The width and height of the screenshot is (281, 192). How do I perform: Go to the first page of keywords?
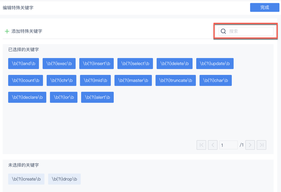coord(201,145)
